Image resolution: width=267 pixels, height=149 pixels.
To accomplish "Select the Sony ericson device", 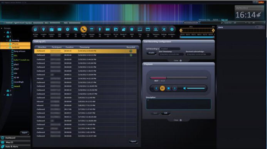I will point(19,51).
